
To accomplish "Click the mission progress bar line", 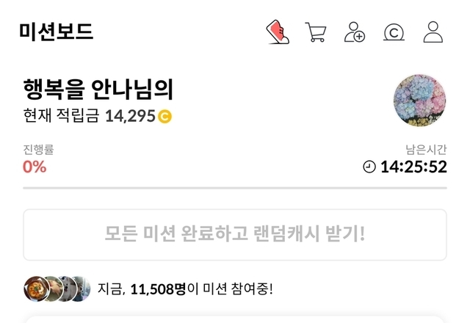I will point(235,188).
